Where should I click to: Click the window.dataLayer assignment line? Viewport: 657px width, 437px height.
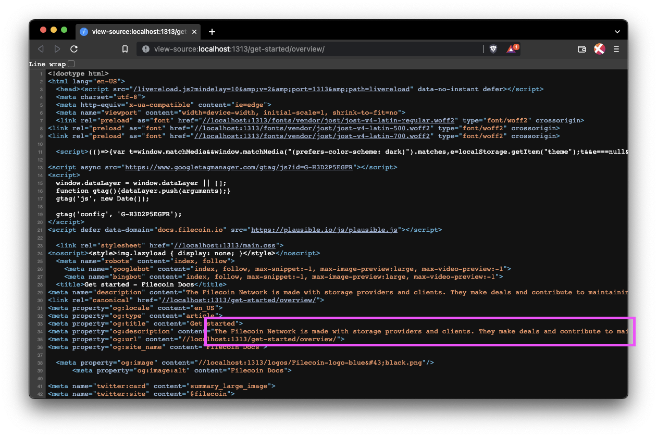pos(141,183)
